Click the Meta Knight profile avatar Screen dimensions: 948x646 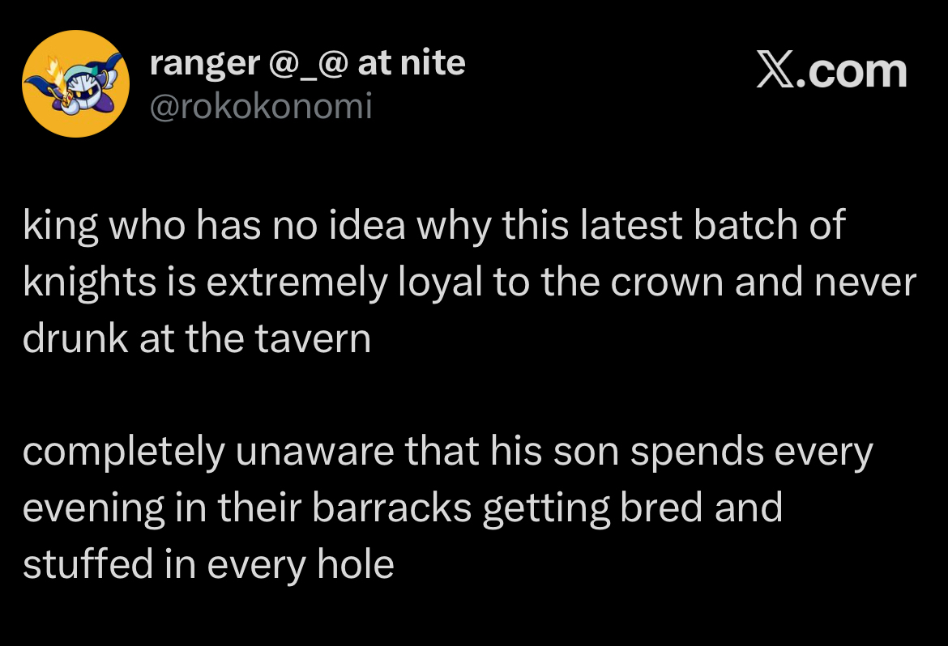(75, 83)
